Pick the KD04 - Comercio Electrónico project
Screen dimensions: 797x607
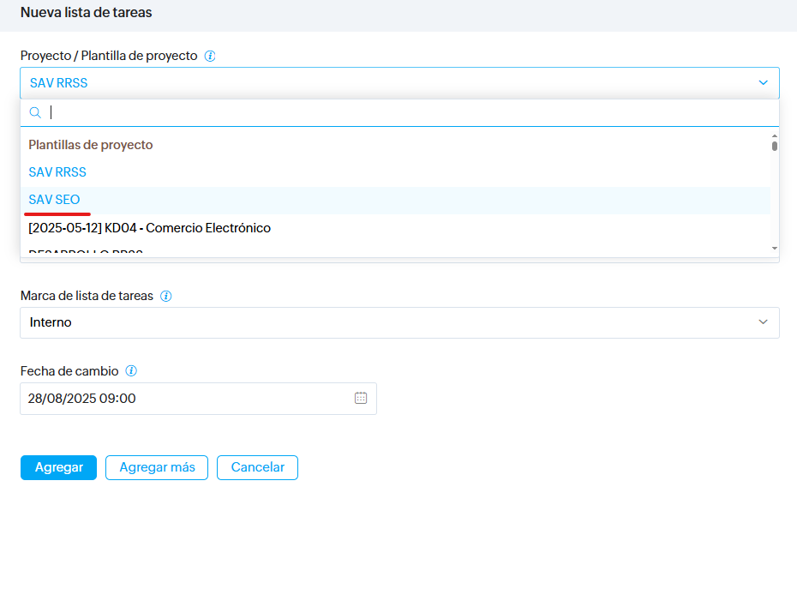tap(149, 228)
